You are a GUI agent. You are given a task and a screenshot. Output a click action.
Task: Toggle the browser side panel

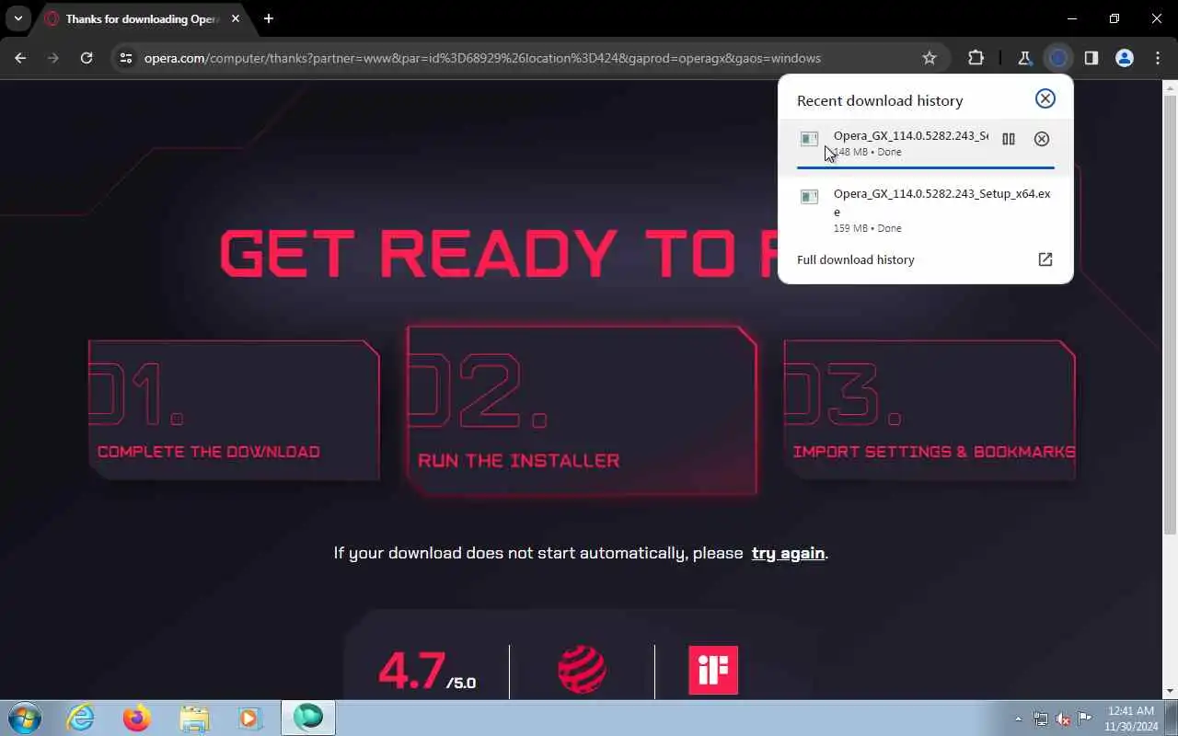pos(1091,58)
